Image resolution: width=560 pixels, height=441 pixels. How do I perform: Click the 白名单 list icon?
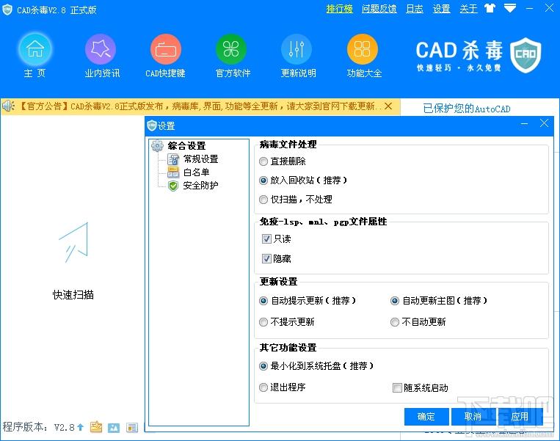pos(173,172)
